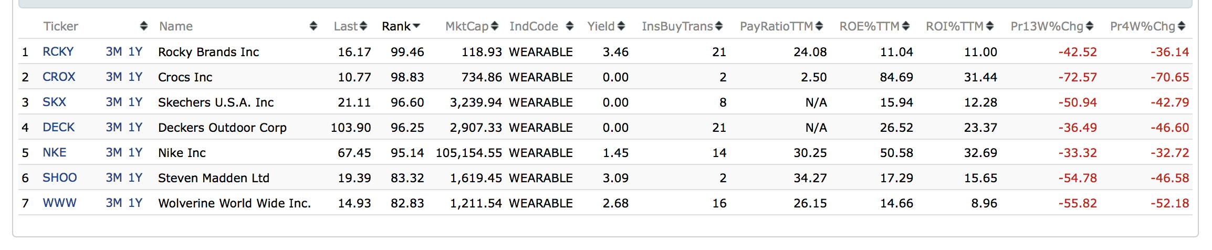The width and height of the screenshot is (1212, 250).
Task: Open 1Y chart for Nike
Action: [x=135, y=153]
